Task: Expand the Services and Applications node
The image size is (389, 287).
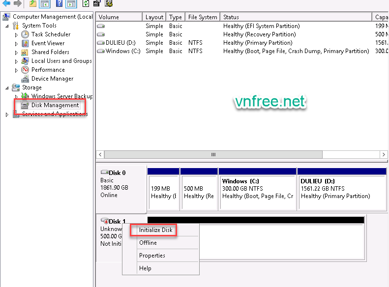Action: (7, 115)
